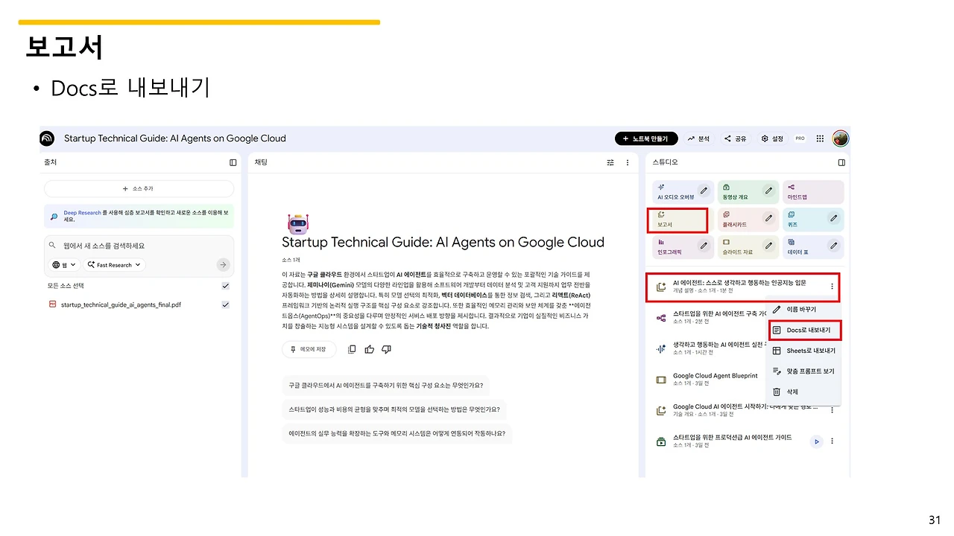The image size is (954, 536).
Task: Create 퀴즈 card
Action: 813,220
